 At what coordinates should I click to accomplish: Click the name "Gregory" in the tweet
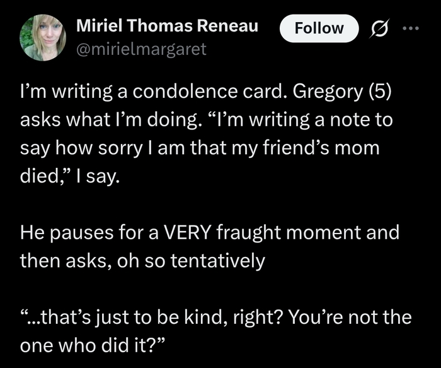[328, 92]
